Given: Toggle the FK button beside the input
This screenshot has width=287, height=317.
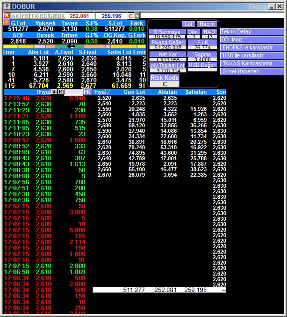Looking at the screenshot, I should click(87, 92).
